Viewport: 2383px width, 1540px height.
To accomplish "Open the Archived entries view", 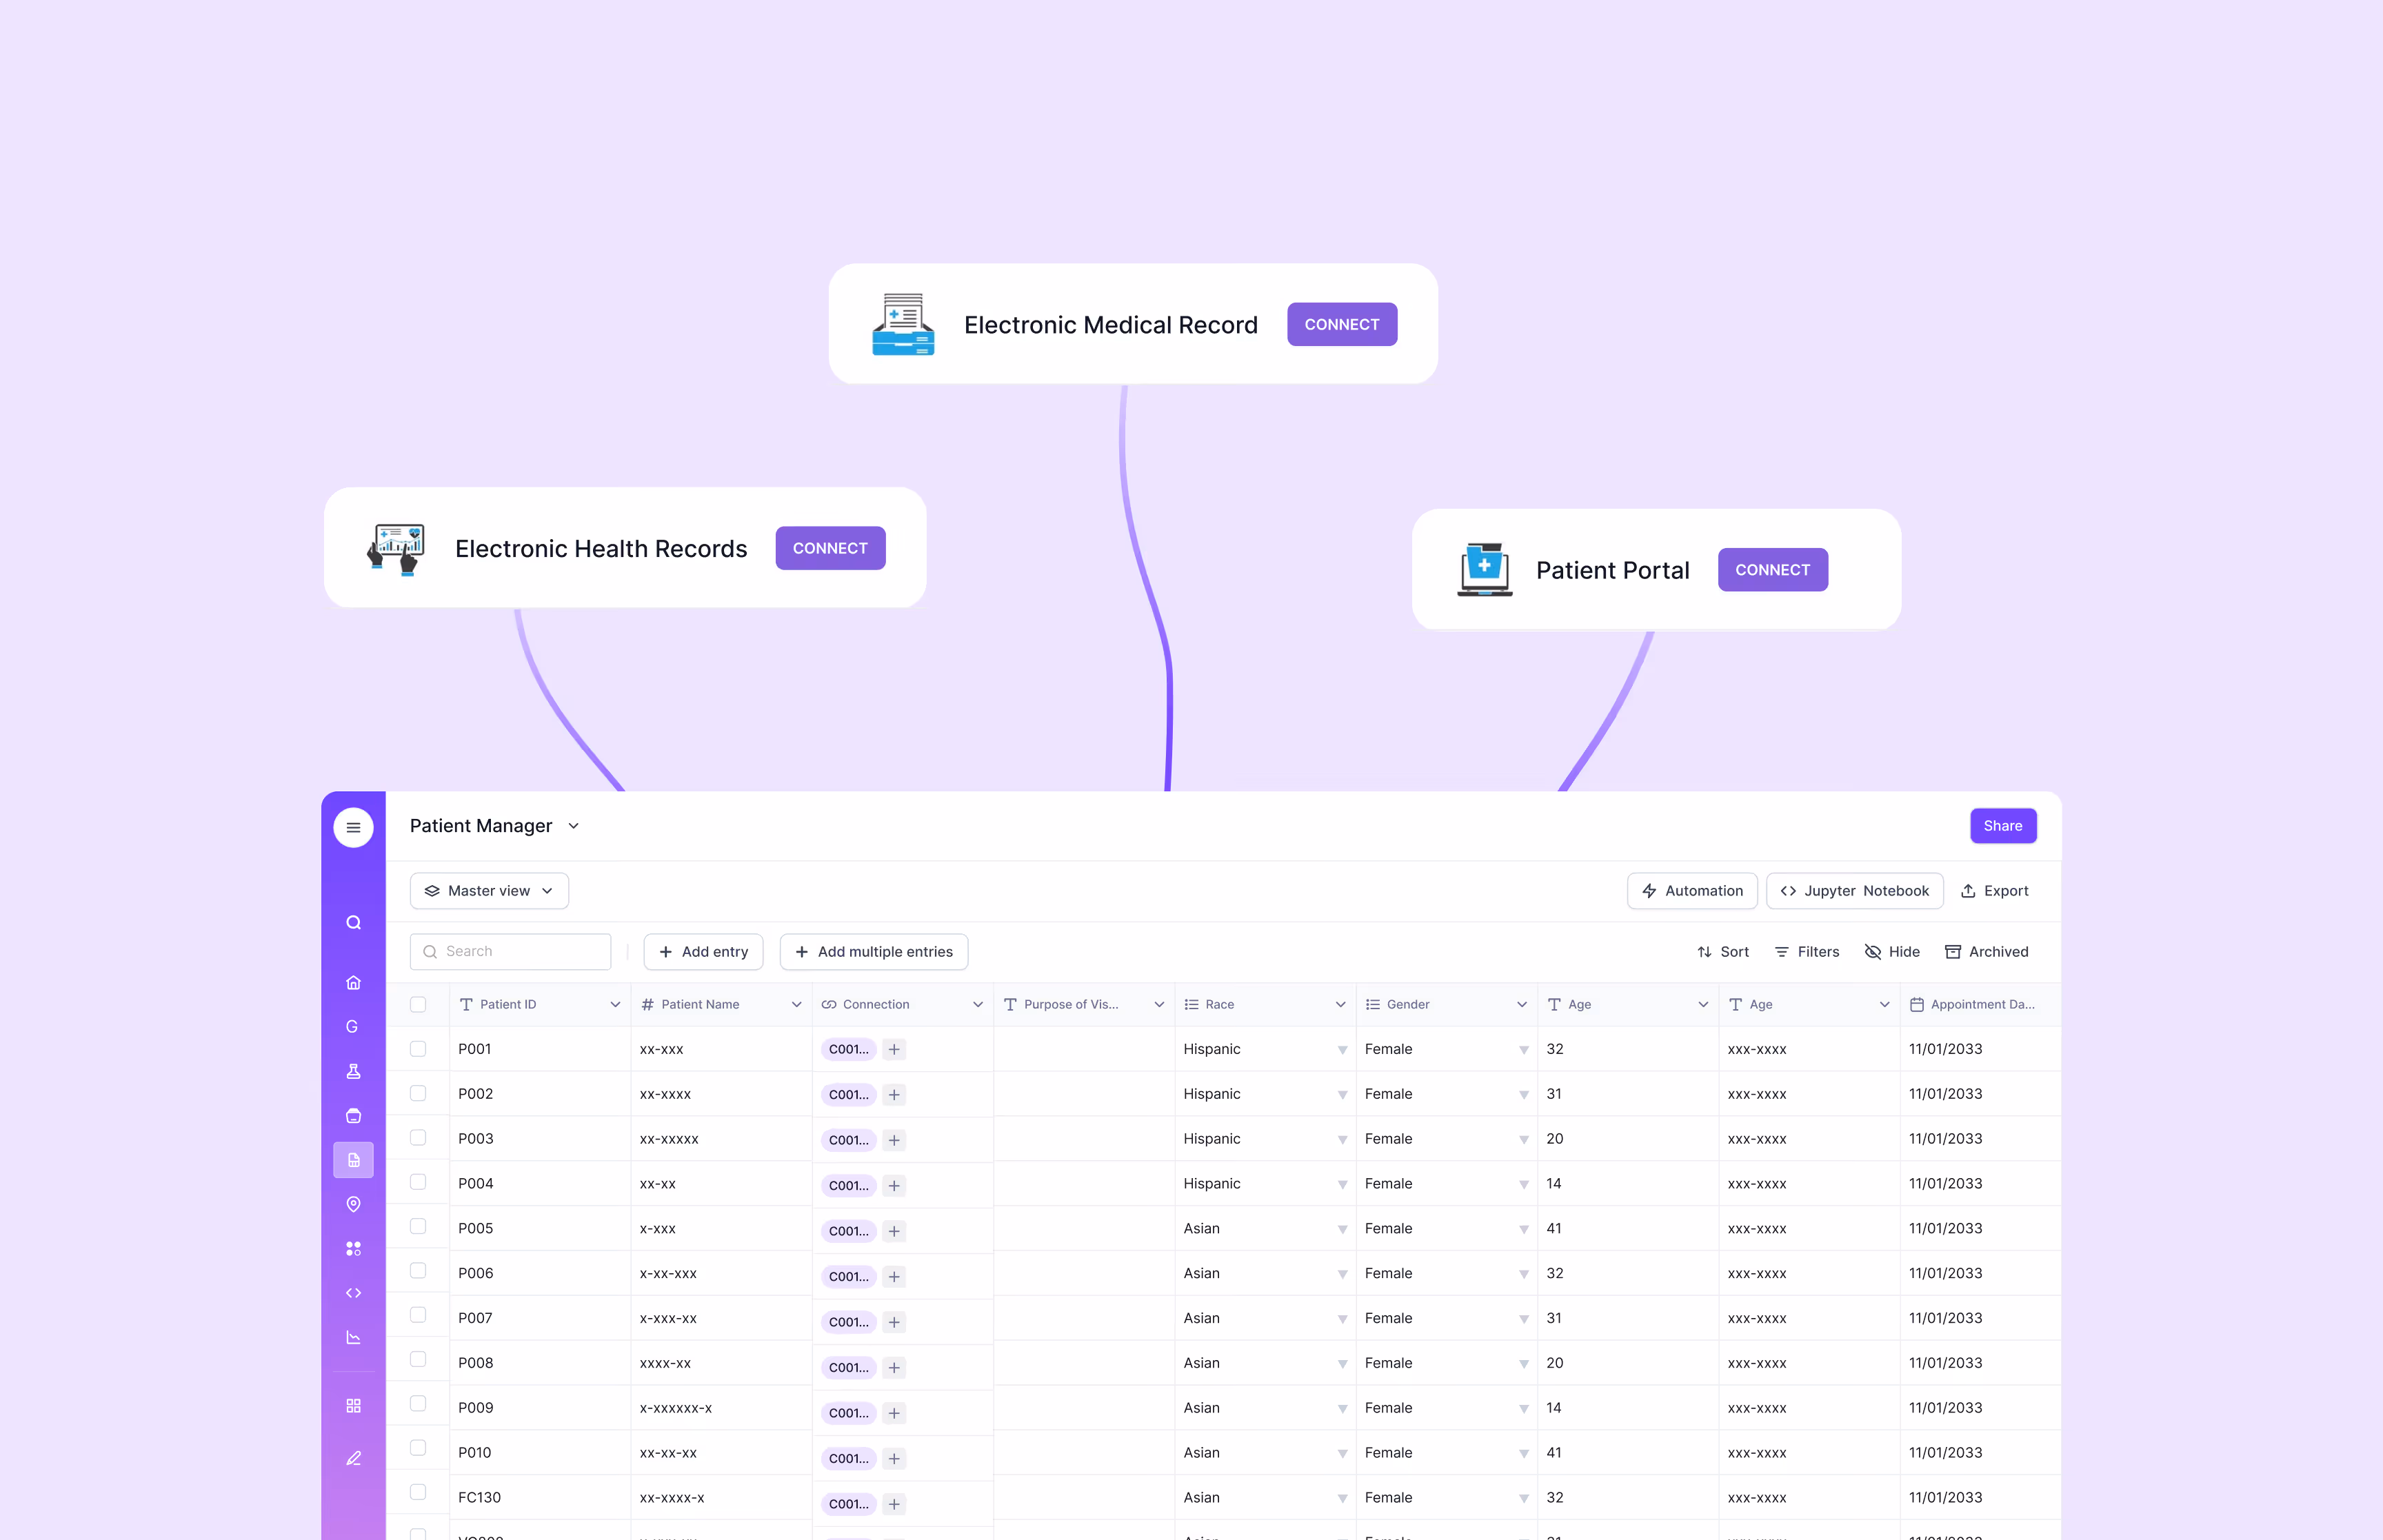I will tap(1986, 952).
